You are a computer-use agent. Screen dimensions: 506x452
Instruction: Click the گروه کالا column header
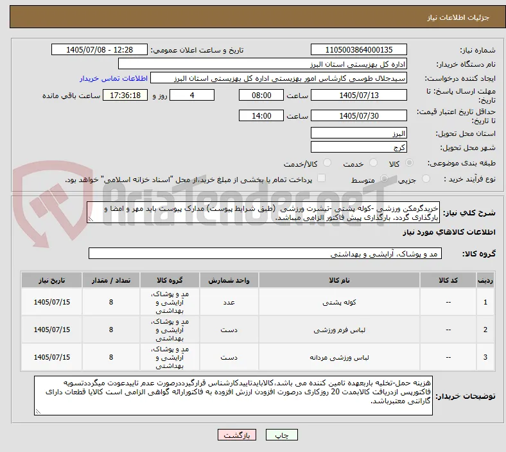click(x=170, y=280)
